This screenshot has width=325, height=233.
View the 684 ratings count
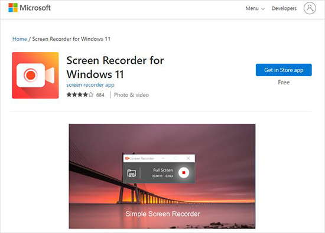tap(100, 95)
